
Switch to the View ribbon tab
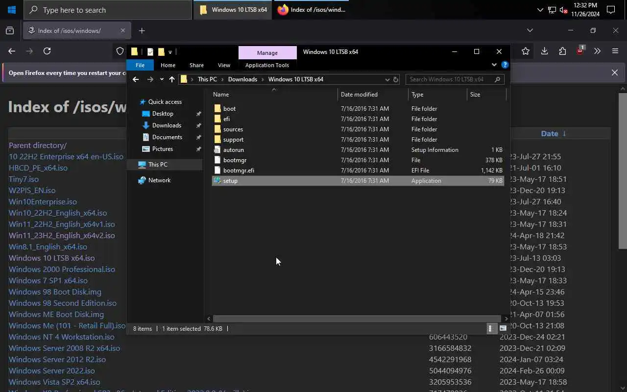click(224, 65)
